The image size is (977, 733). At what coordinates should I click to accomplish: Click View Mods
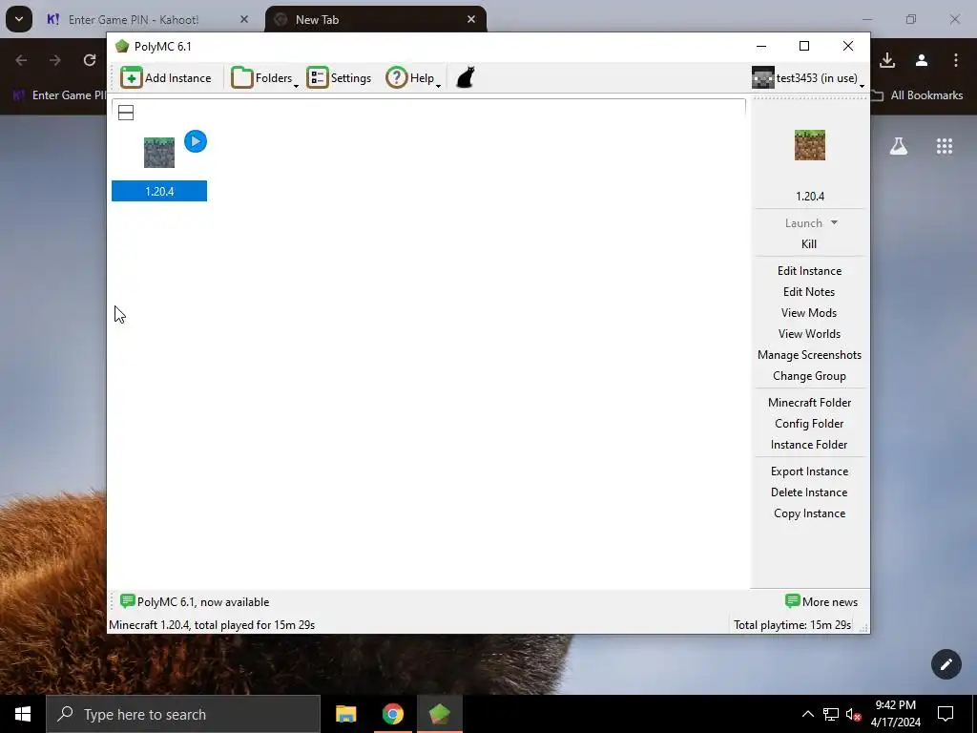point(809,313)
